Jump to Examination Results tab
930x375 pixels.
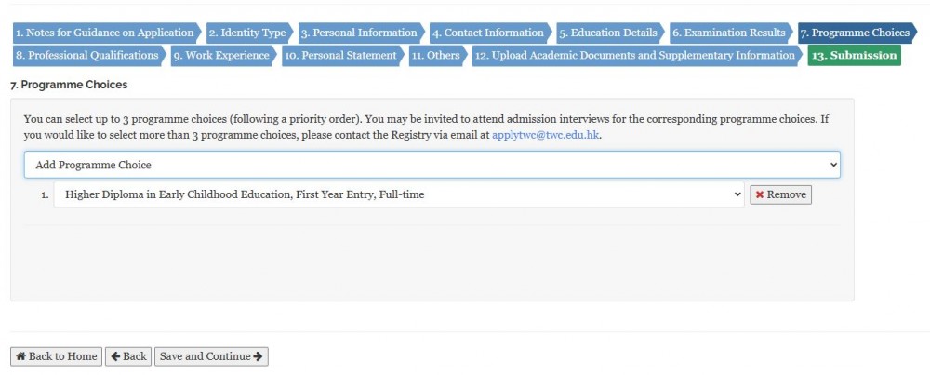(x=729, y=33)
